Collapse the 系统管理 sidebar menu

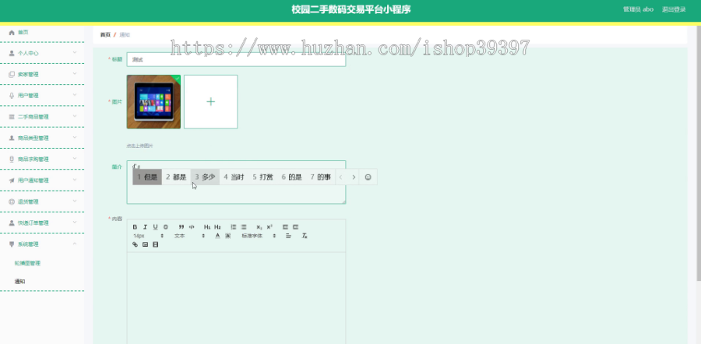[x=42, y=244]
